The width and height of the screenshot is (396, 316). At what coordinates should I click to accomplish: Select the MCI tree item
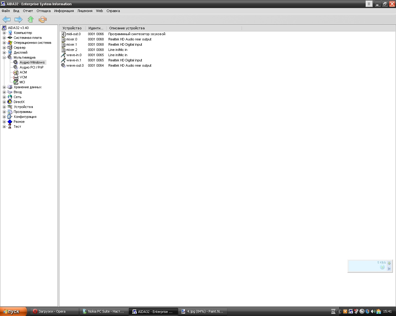point(22,82)
